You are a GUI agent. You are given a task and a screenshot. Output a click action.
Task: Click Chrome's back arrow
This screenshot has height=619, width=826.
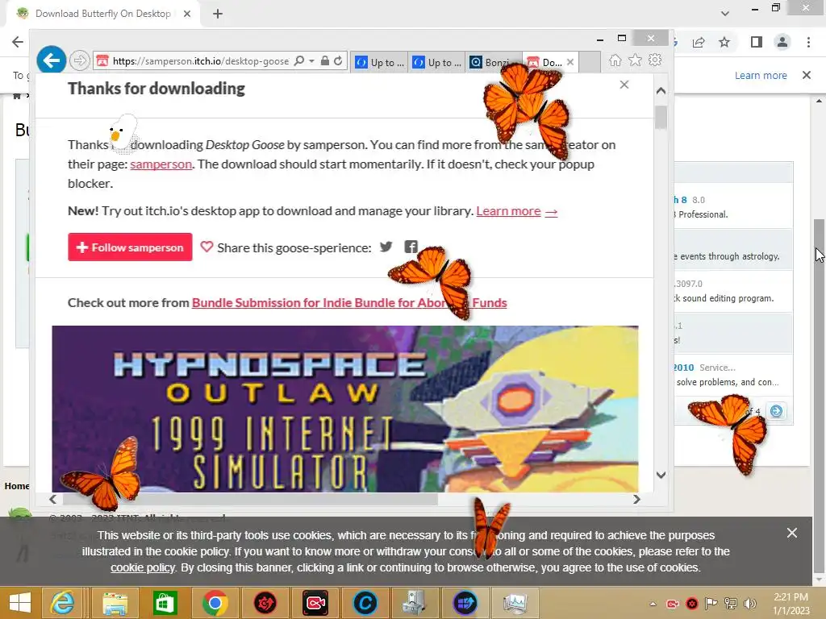18,42
